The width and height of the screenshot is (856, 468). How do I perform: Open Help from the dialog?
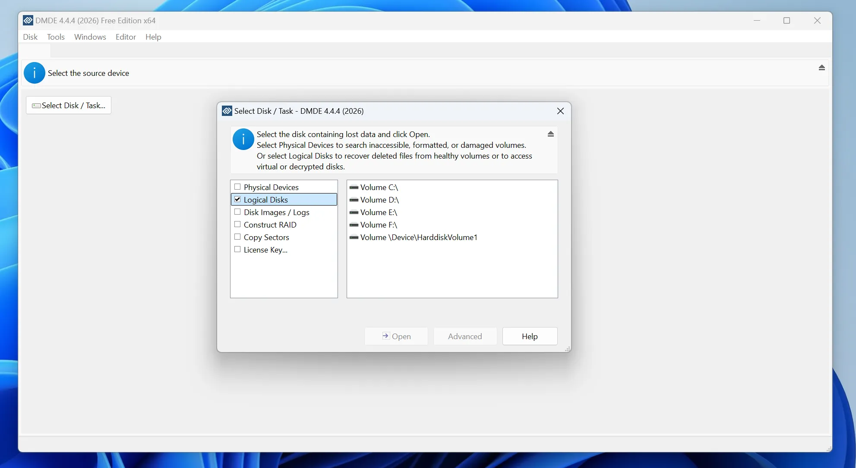tap(530, 336)
